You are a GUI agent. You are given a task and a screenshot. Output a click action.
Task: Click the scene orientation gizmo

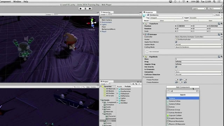92,23
